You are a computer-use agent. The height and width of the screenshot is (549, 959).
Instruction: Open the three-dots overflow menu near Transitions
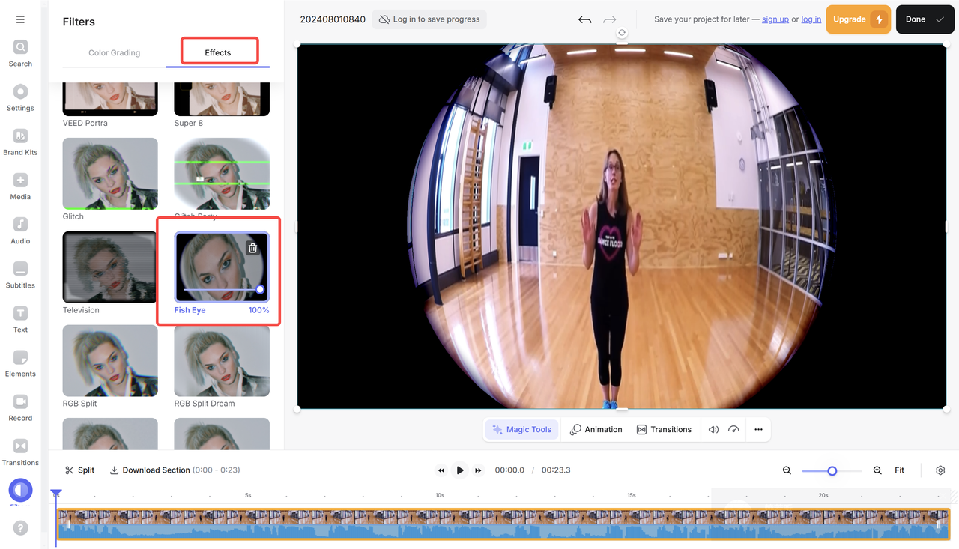(758, 429)
